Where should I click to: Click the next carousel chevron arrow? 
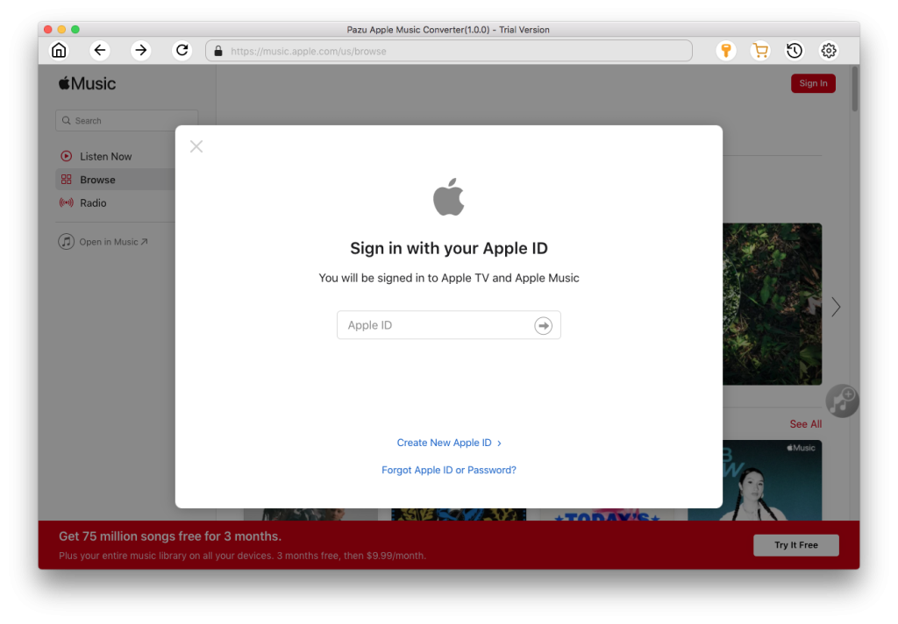(x=836, y=307)
